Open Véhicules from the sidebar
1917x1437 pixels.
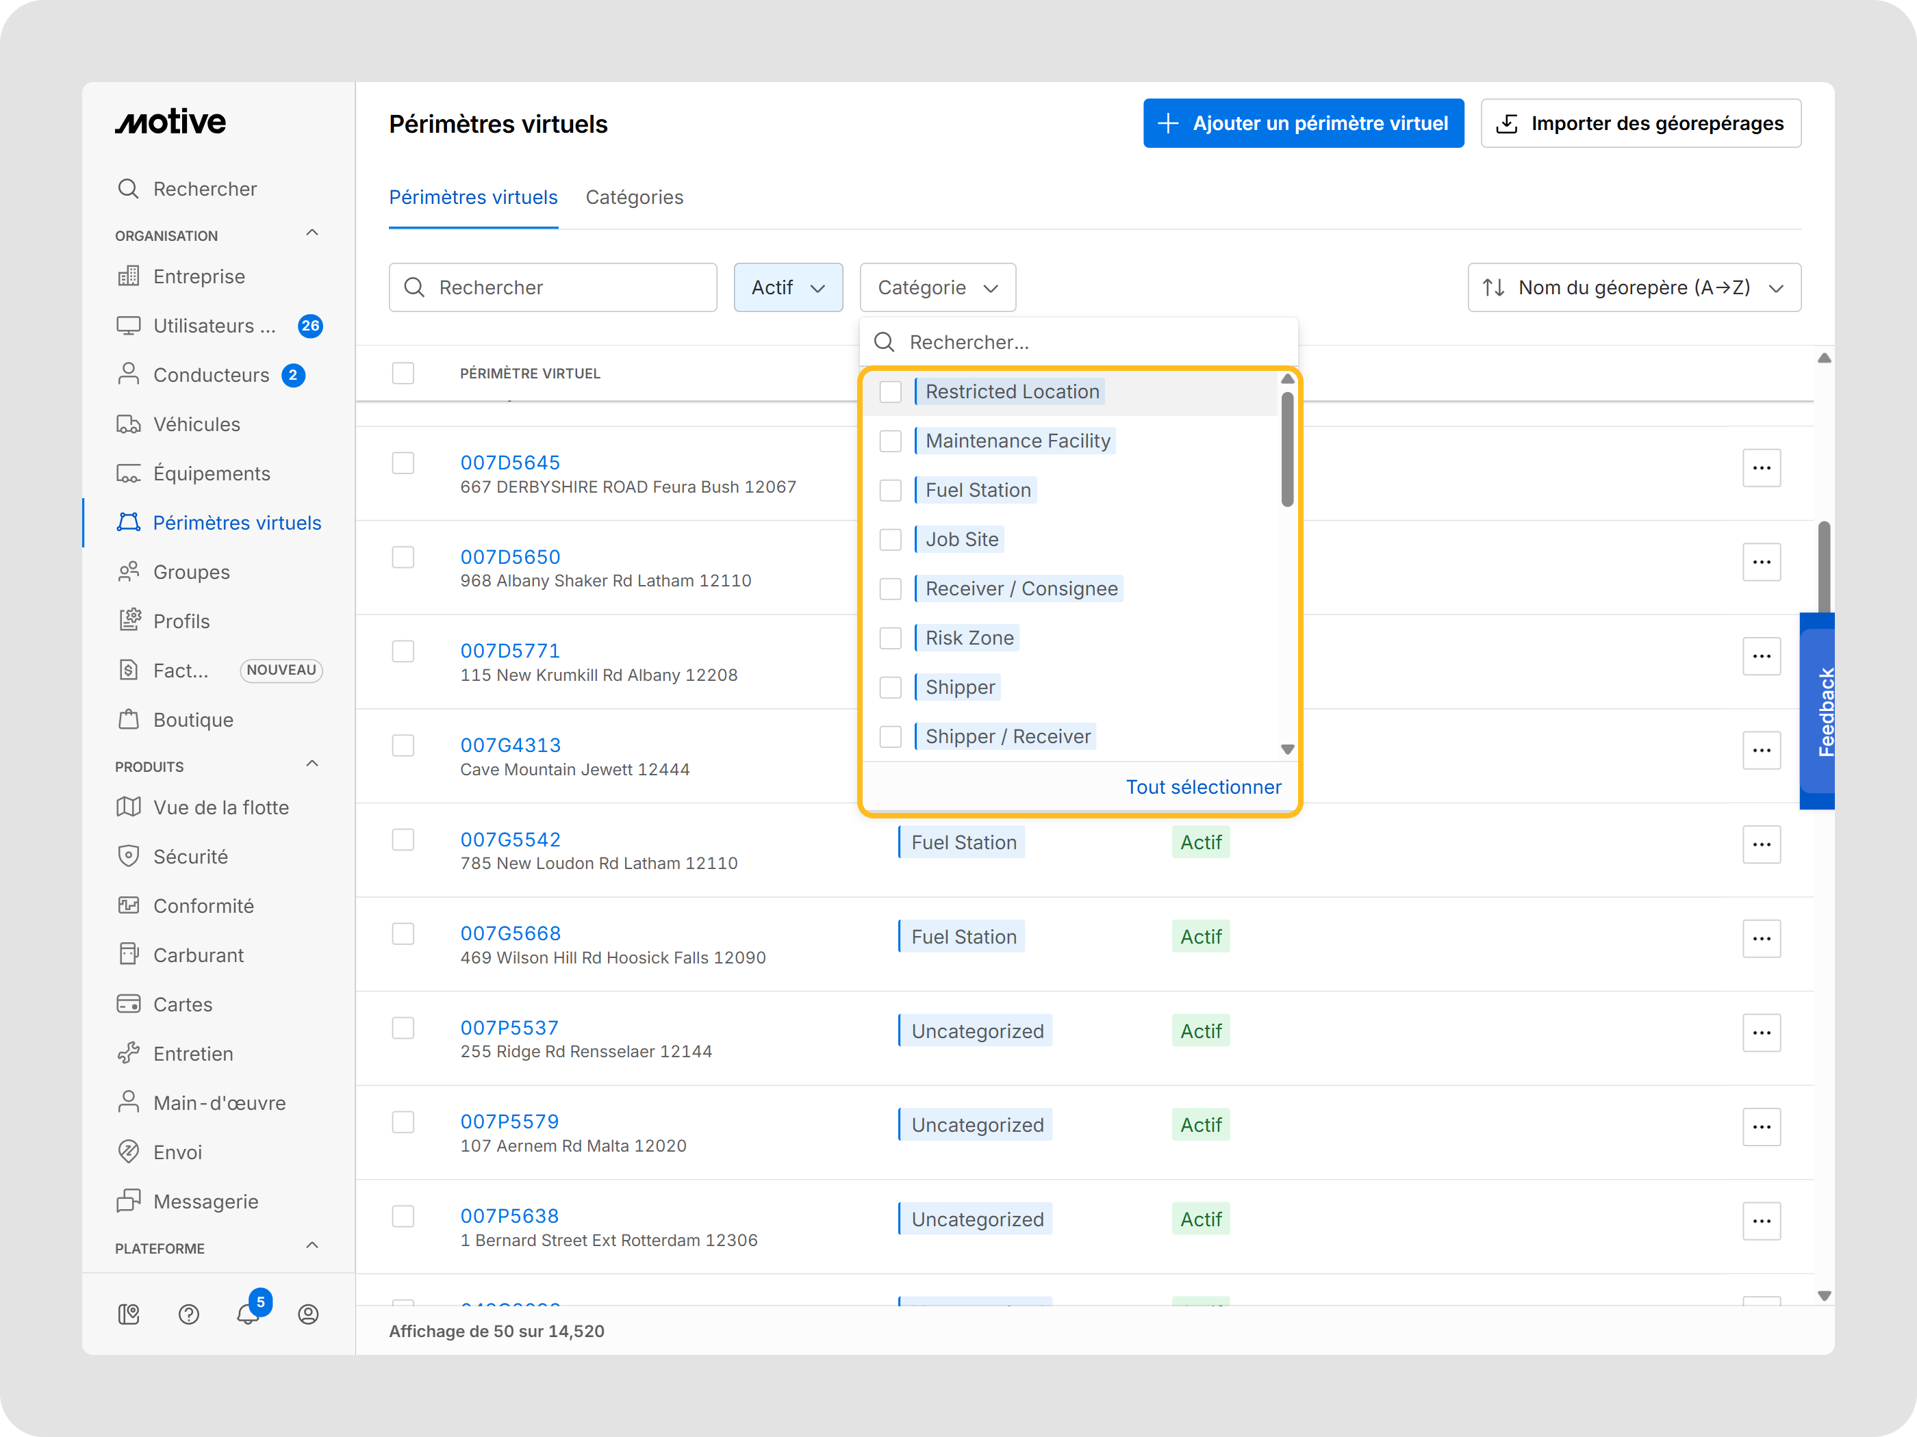(x=196, y=424)
